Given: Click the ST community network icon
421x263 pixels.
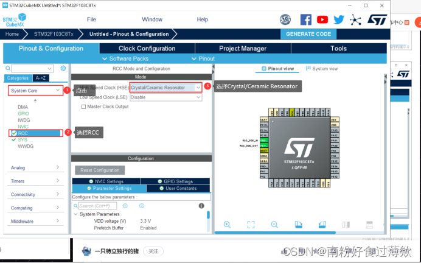Looking at the screenshot, I should point(355,20).
